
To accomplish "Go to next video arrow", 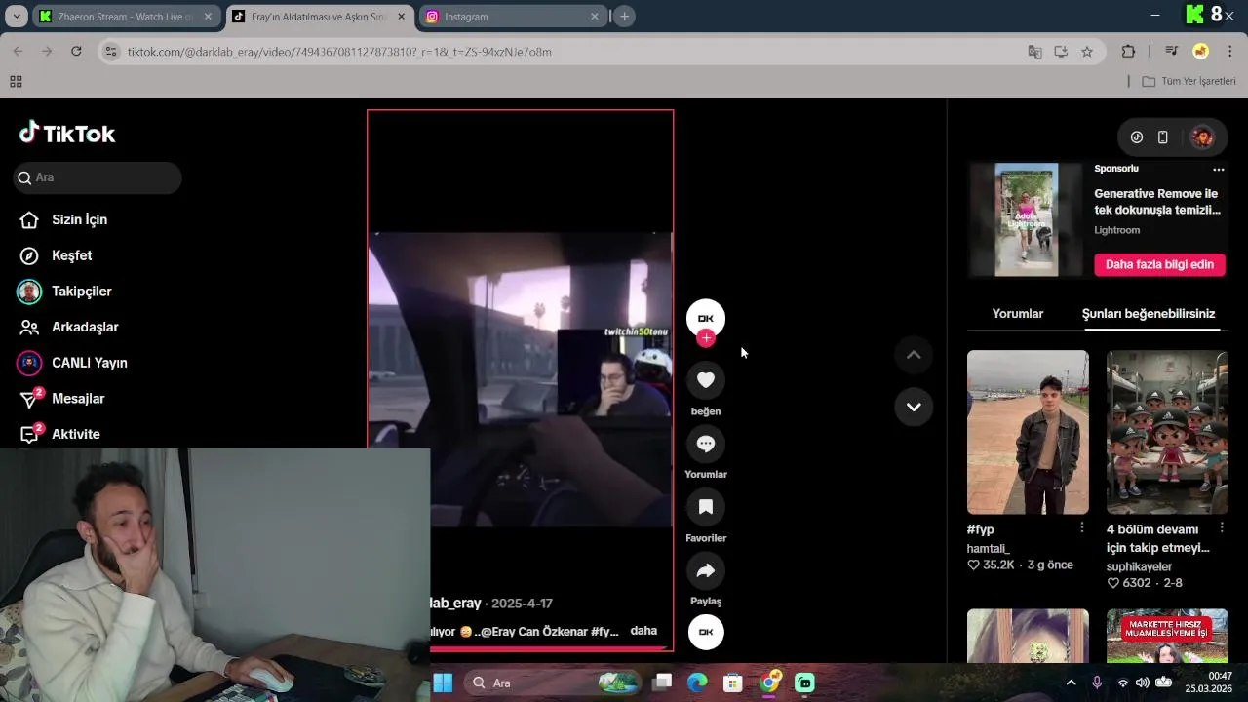I will tap(914, 407).
